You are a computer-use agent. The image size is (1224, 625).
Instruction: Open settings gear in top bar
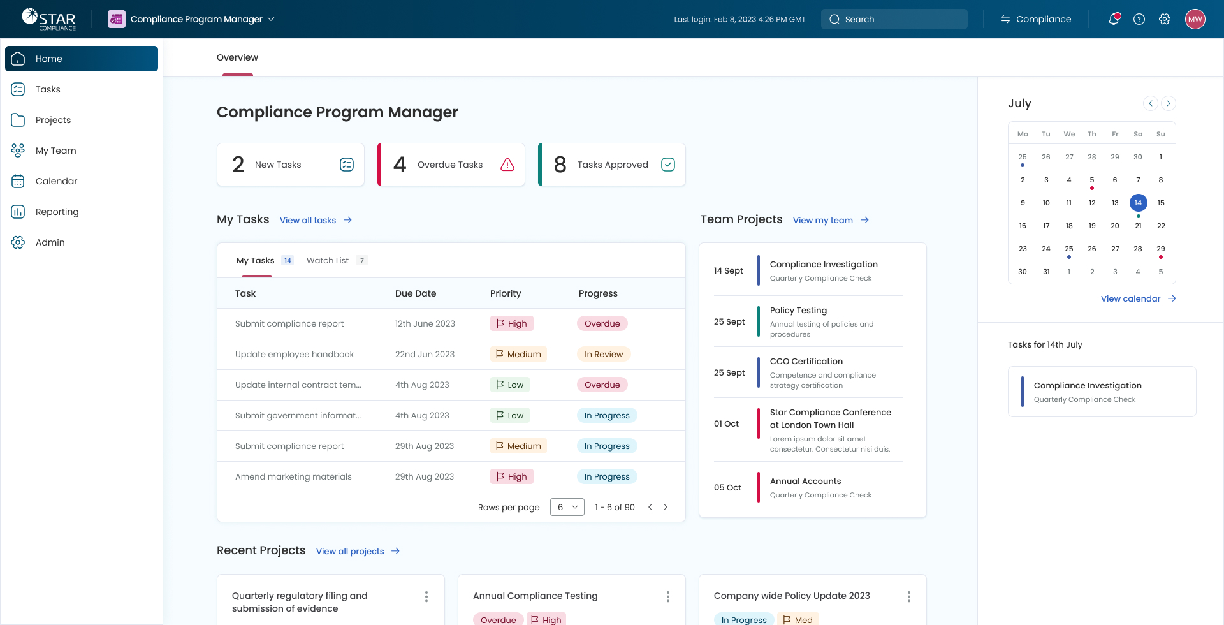(1165, 19)
